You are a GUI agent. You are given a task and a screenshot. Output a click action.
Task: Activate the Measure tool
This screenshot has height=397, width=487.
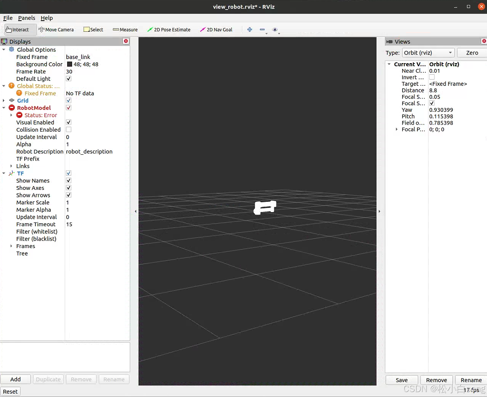125,30
